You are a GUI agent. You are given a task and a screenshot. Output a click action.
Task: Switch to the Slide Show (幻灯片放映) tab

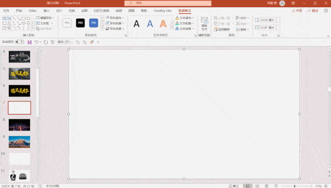pos(102,10)
